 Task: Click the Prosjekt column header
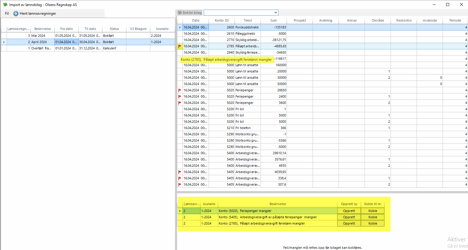(300, 20)
